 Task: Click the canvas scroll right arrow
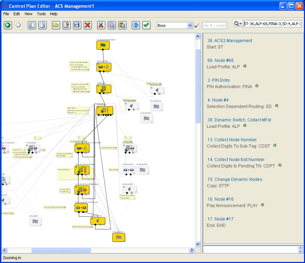(x=192, y=250)
